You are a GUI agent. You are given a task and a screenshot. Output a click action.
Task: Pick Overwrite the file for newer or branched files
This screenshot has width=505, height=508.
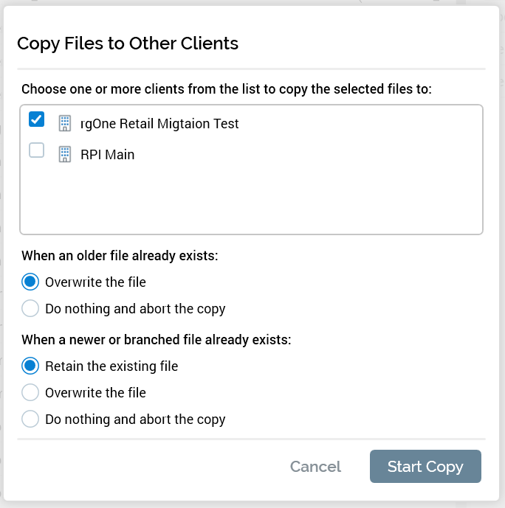tap(30, 392)
